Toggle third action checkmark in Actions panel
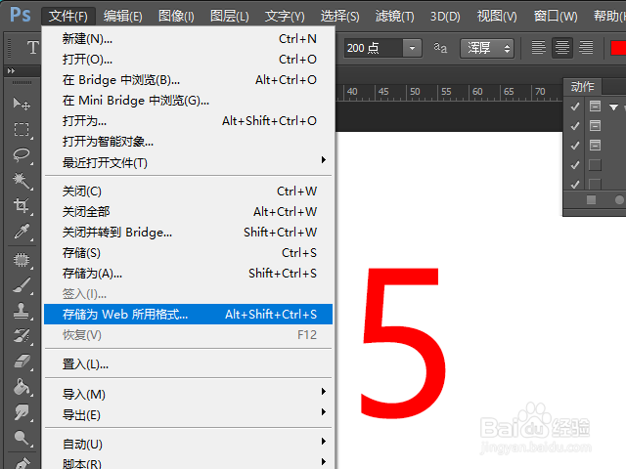The width and height of the screenshot is (626, 469). pos(575,146)
